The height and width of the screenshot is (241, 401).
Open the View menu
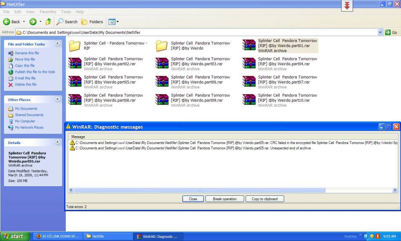(30, 12)
